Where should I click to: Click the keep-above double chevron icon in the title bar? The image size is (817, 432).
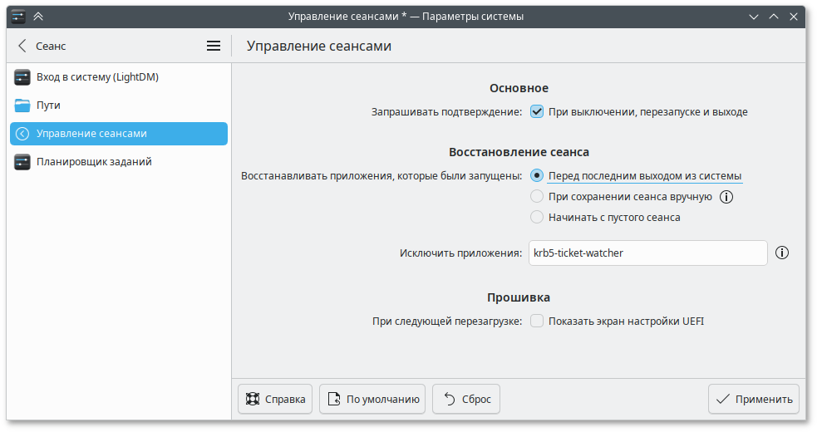coord(38,17)
